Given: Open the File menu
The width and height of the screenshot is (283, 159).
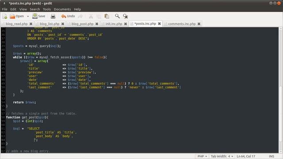Looking at the screenshot, I should coord(4,9).
